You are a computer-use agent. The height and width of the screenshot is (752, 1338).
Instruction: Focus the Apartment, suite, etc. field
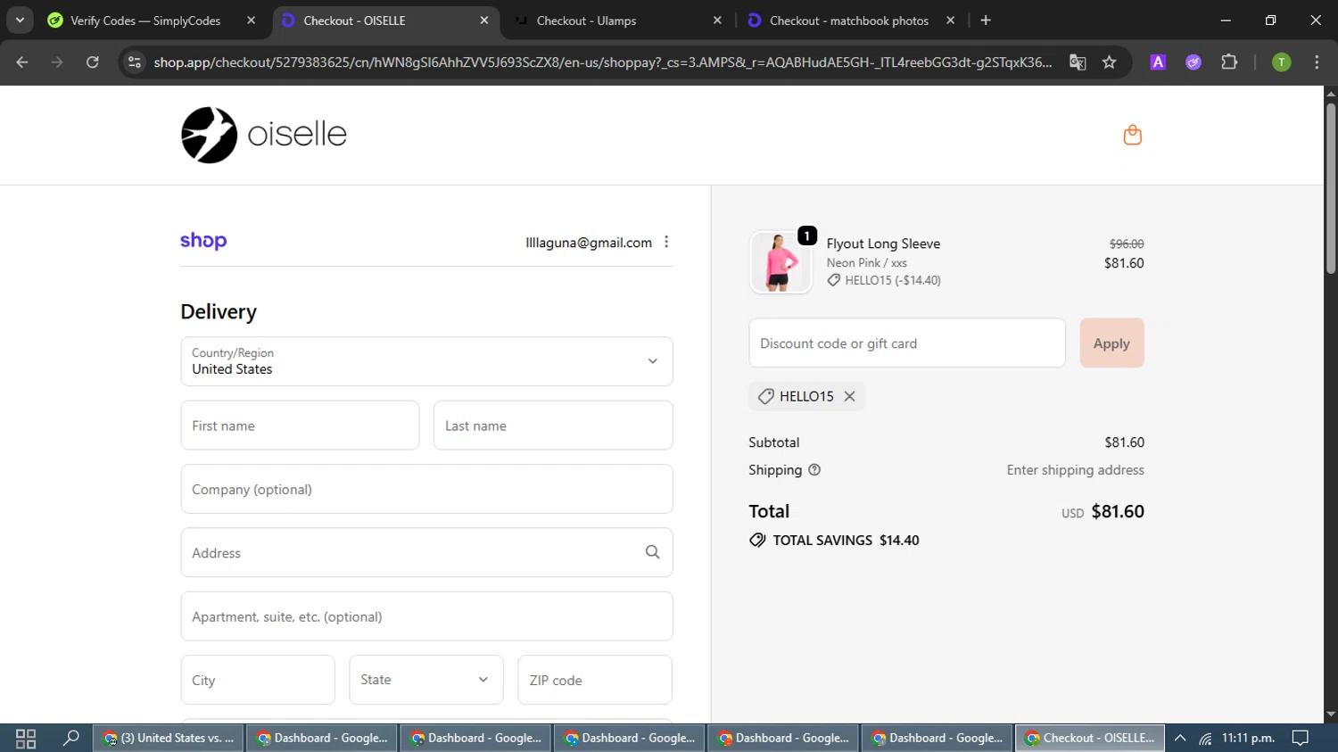(426, 616)
